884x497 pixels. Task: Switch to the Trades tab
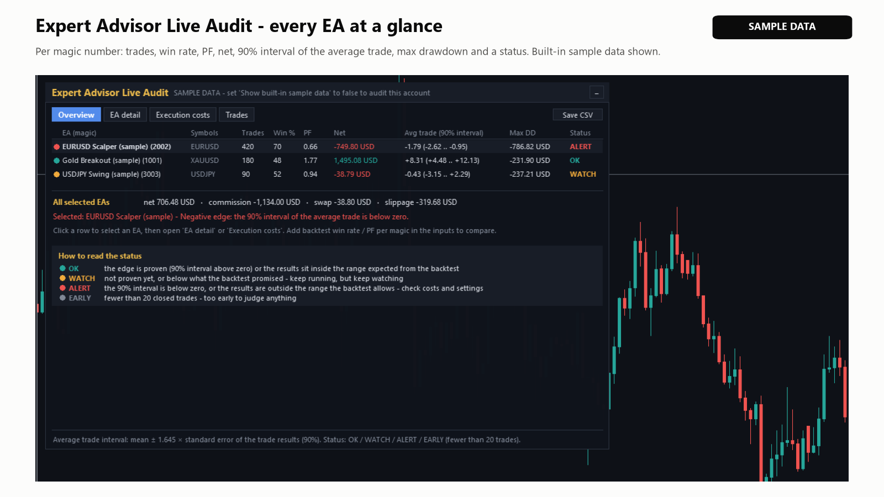pos(236,115)
